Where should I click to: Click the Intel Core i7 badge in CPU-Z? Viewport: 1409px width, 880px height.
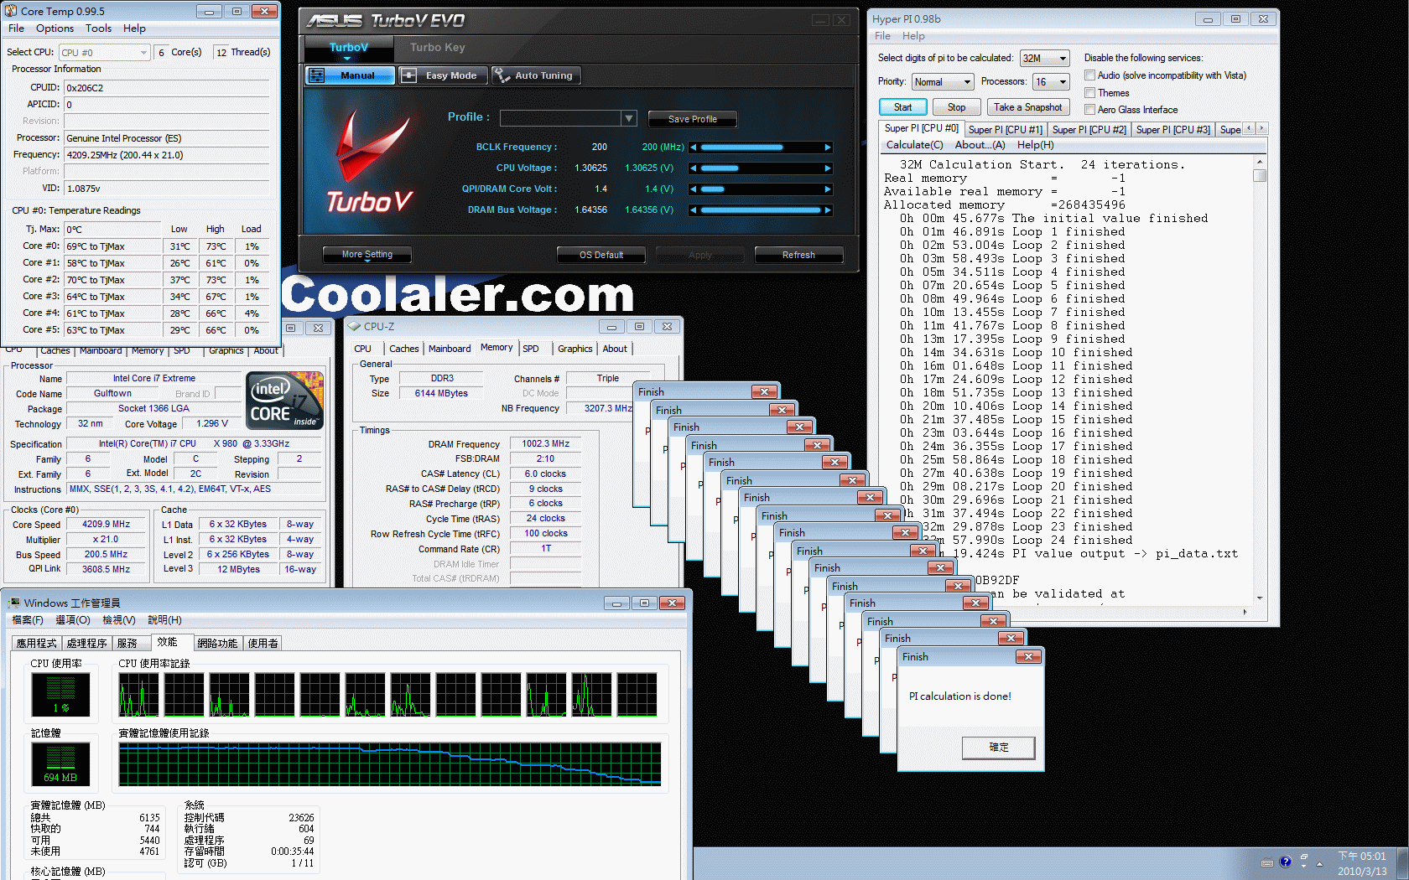[285, 401]
